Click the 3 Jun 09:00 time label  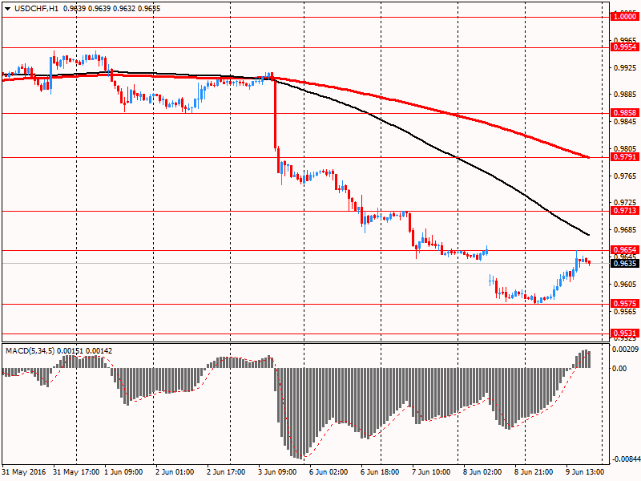pos(277,472)
